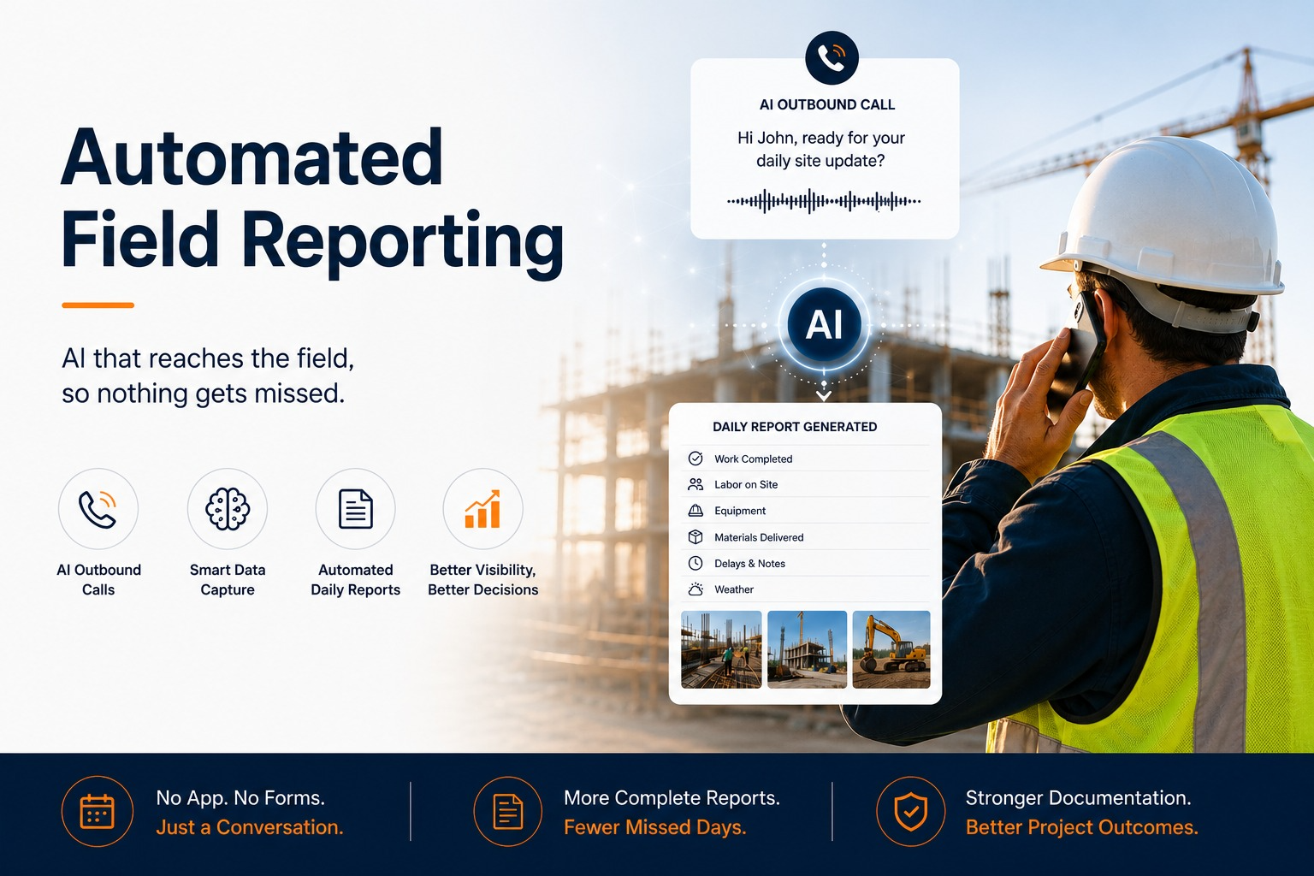Image resolution: width=1314 pixels, height=876 pixels.
Task: Click the dark phone icon above AI Outbound Call card
Action: pyautogui.click(x=832, y=57)
